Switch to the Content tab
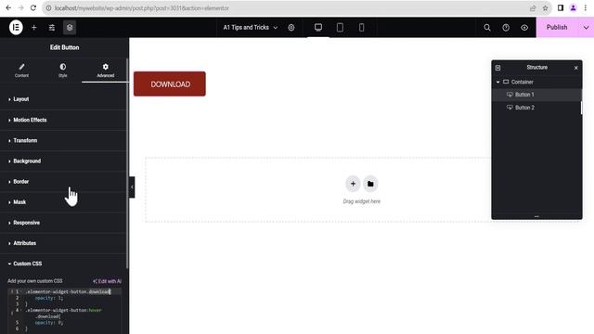This screenshot has height=334, width=594. pyautogui.click(x=21, y=71)
